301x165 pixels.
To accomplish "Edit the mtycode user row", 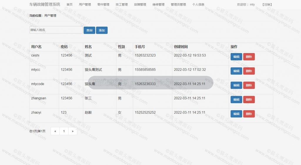I will pos(236,85).
